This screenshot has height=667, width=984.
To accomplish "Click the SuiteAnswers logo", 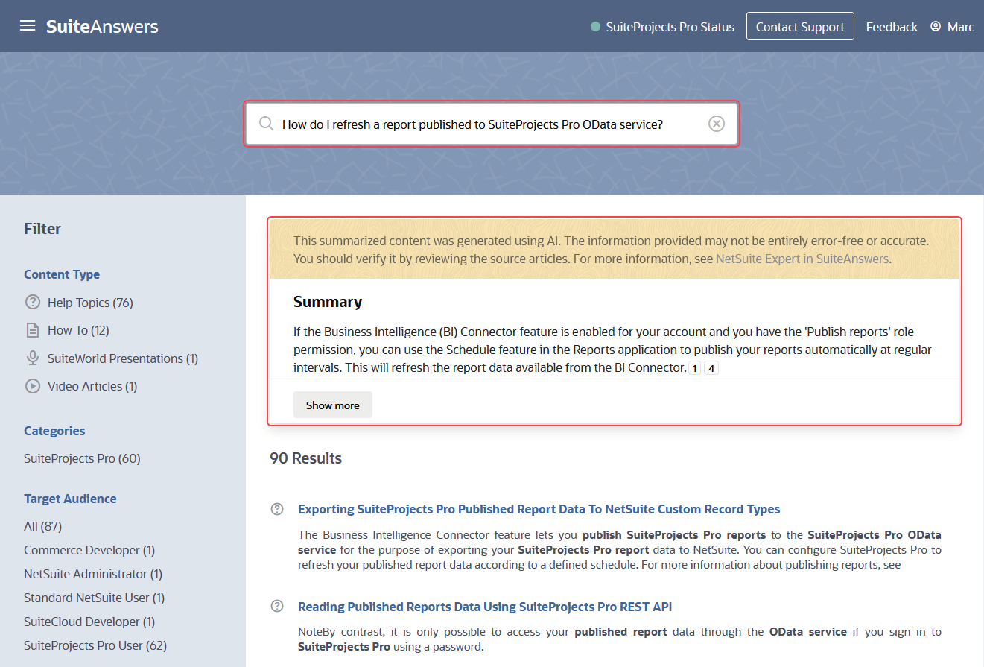I will click(102, 27).
